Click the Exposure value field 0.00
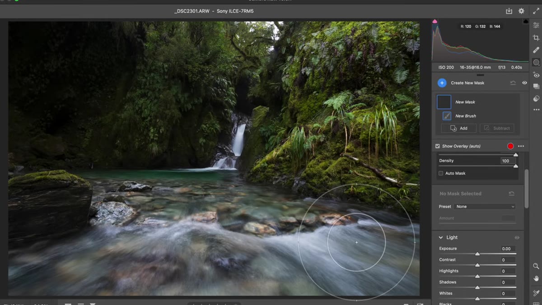Screen dimensions: 542x305 (x=508, y=249)
